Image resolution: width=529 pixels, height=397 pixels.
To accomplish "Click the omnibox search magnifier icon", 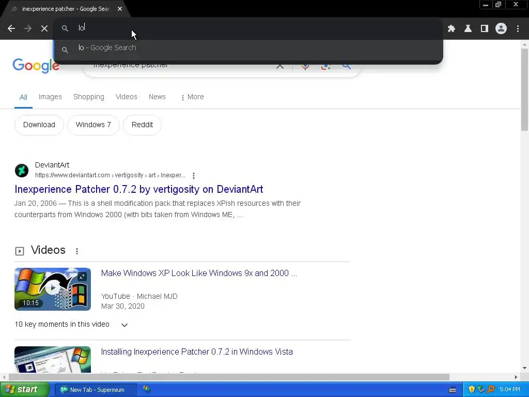I will 65,28.
